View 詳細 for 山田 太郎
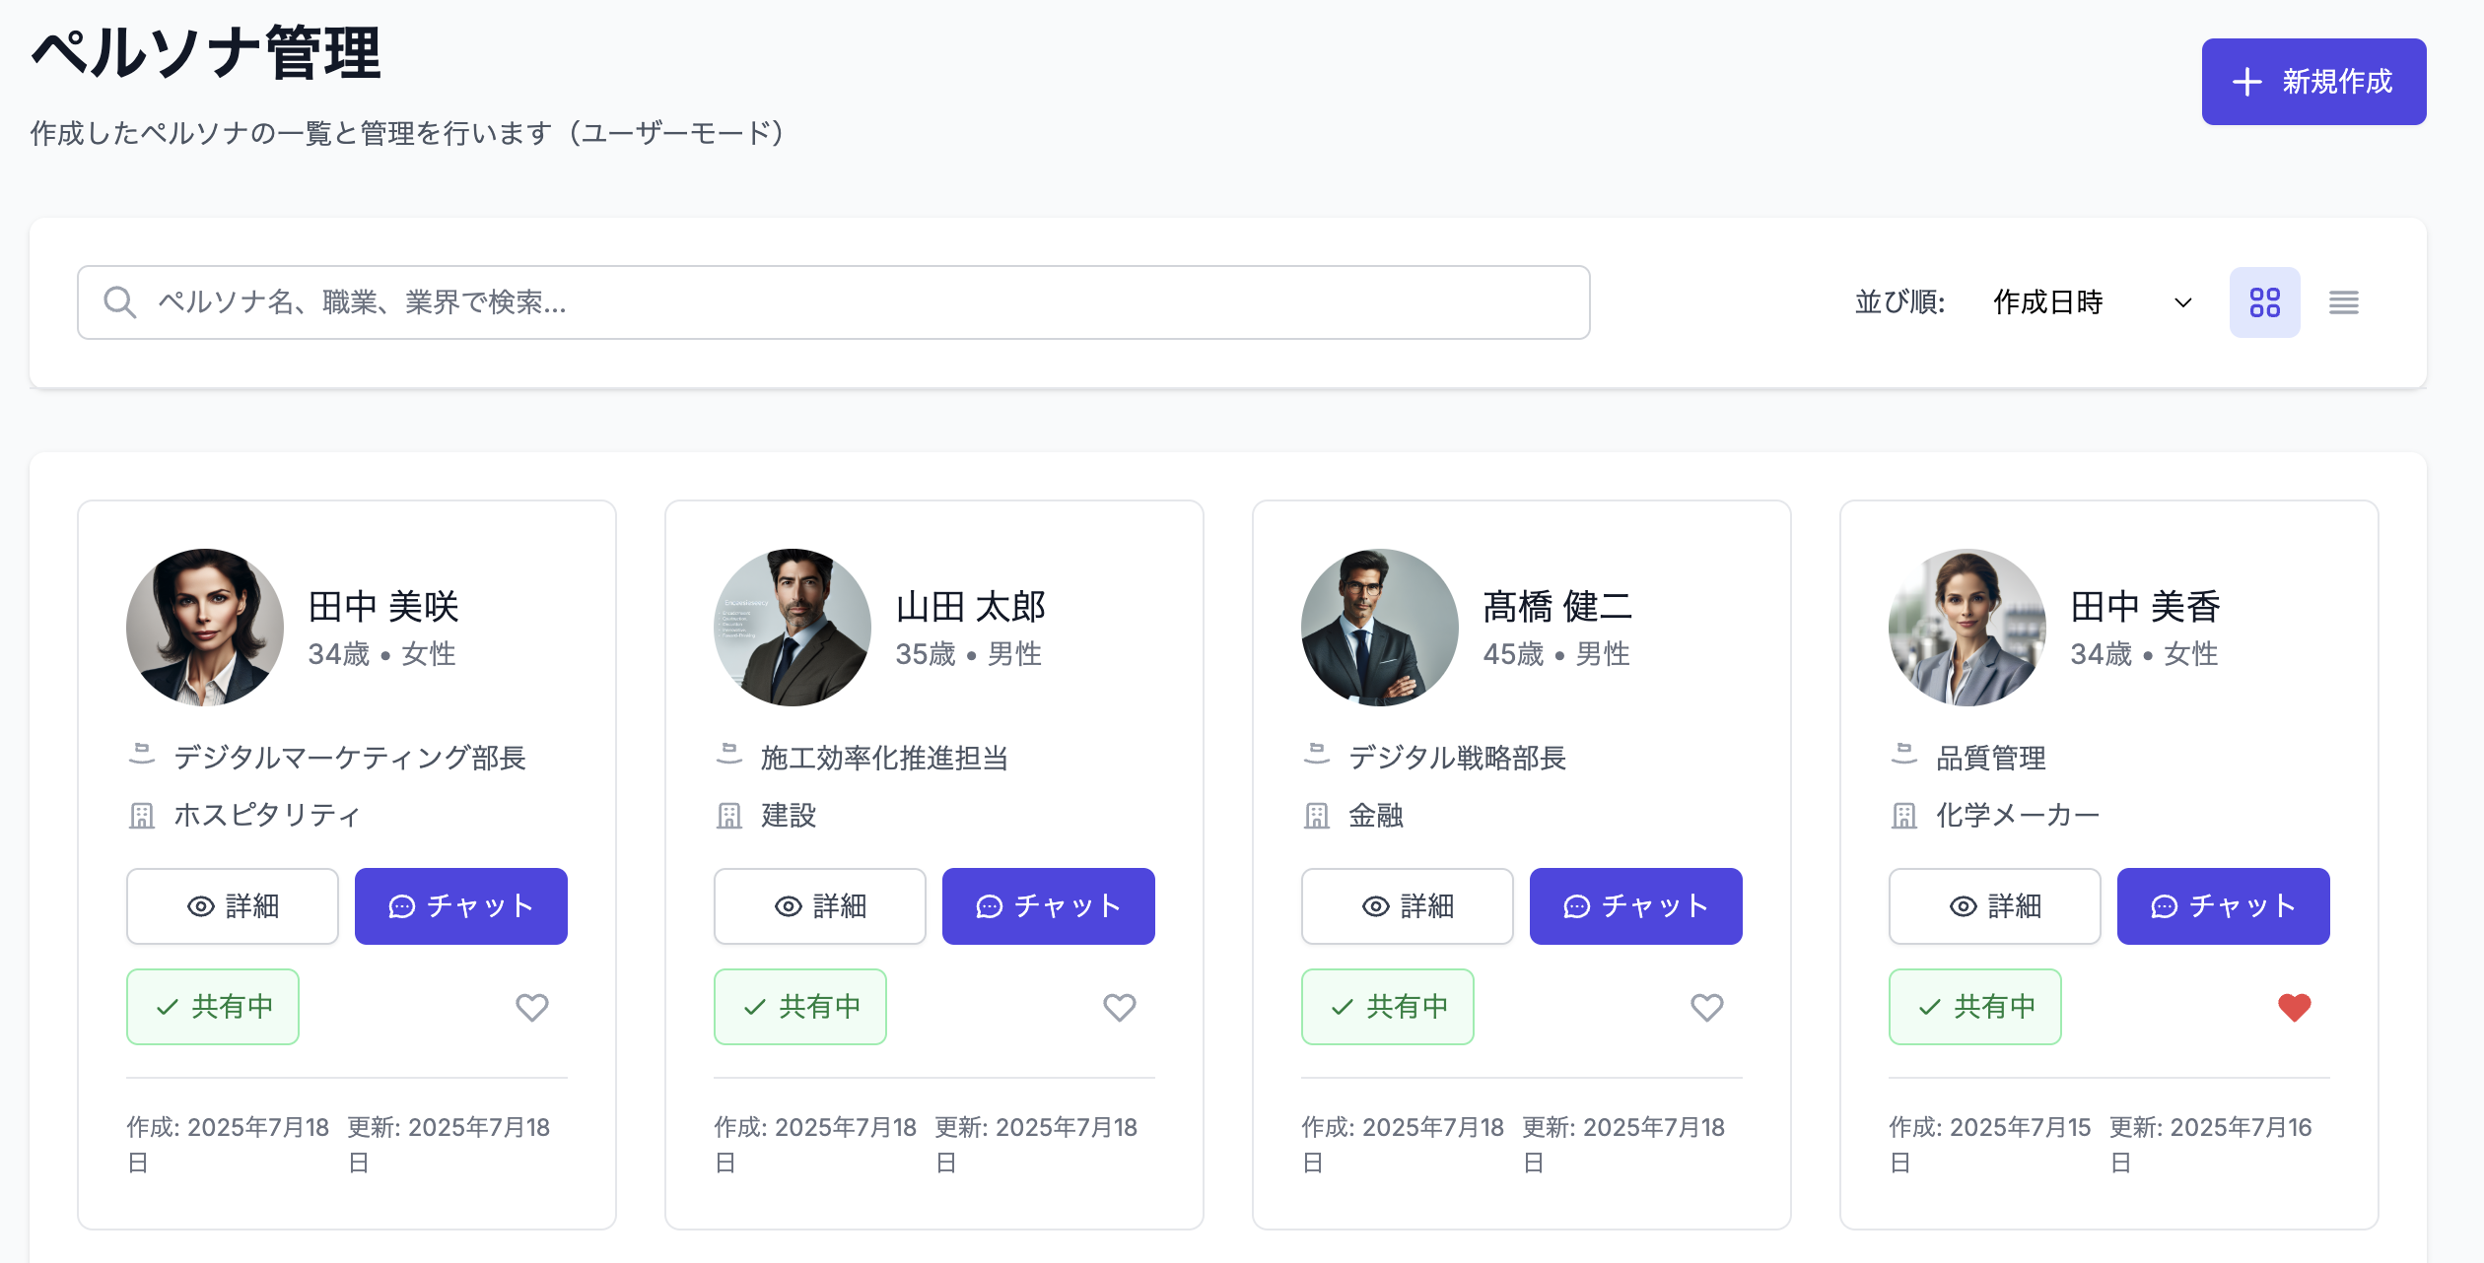 (819, 906)
